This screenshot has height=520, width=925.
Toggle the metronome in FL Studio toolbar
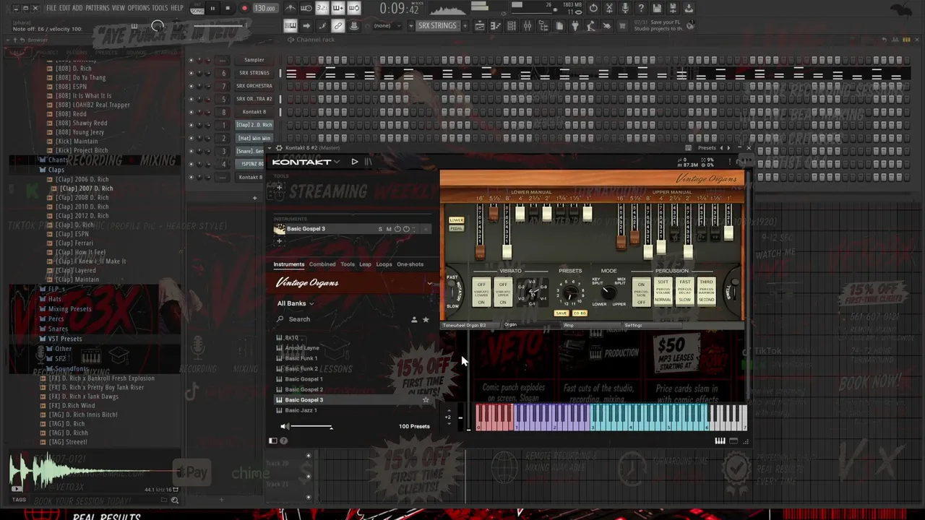(291, 8)
